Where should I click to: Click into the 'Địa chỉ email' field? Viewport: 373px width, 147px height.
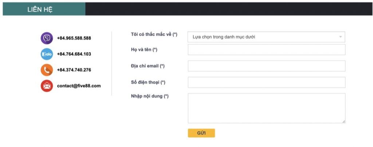coord(266,66)
